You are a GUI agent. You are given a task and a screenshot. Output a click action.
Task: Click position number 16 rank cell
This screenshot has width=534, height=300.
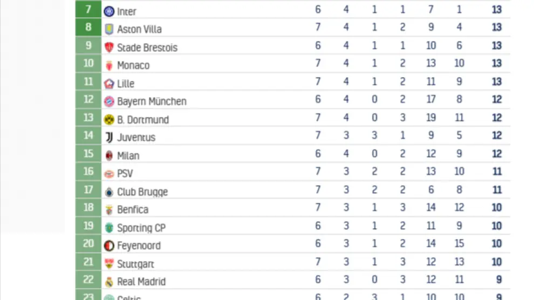88,172
